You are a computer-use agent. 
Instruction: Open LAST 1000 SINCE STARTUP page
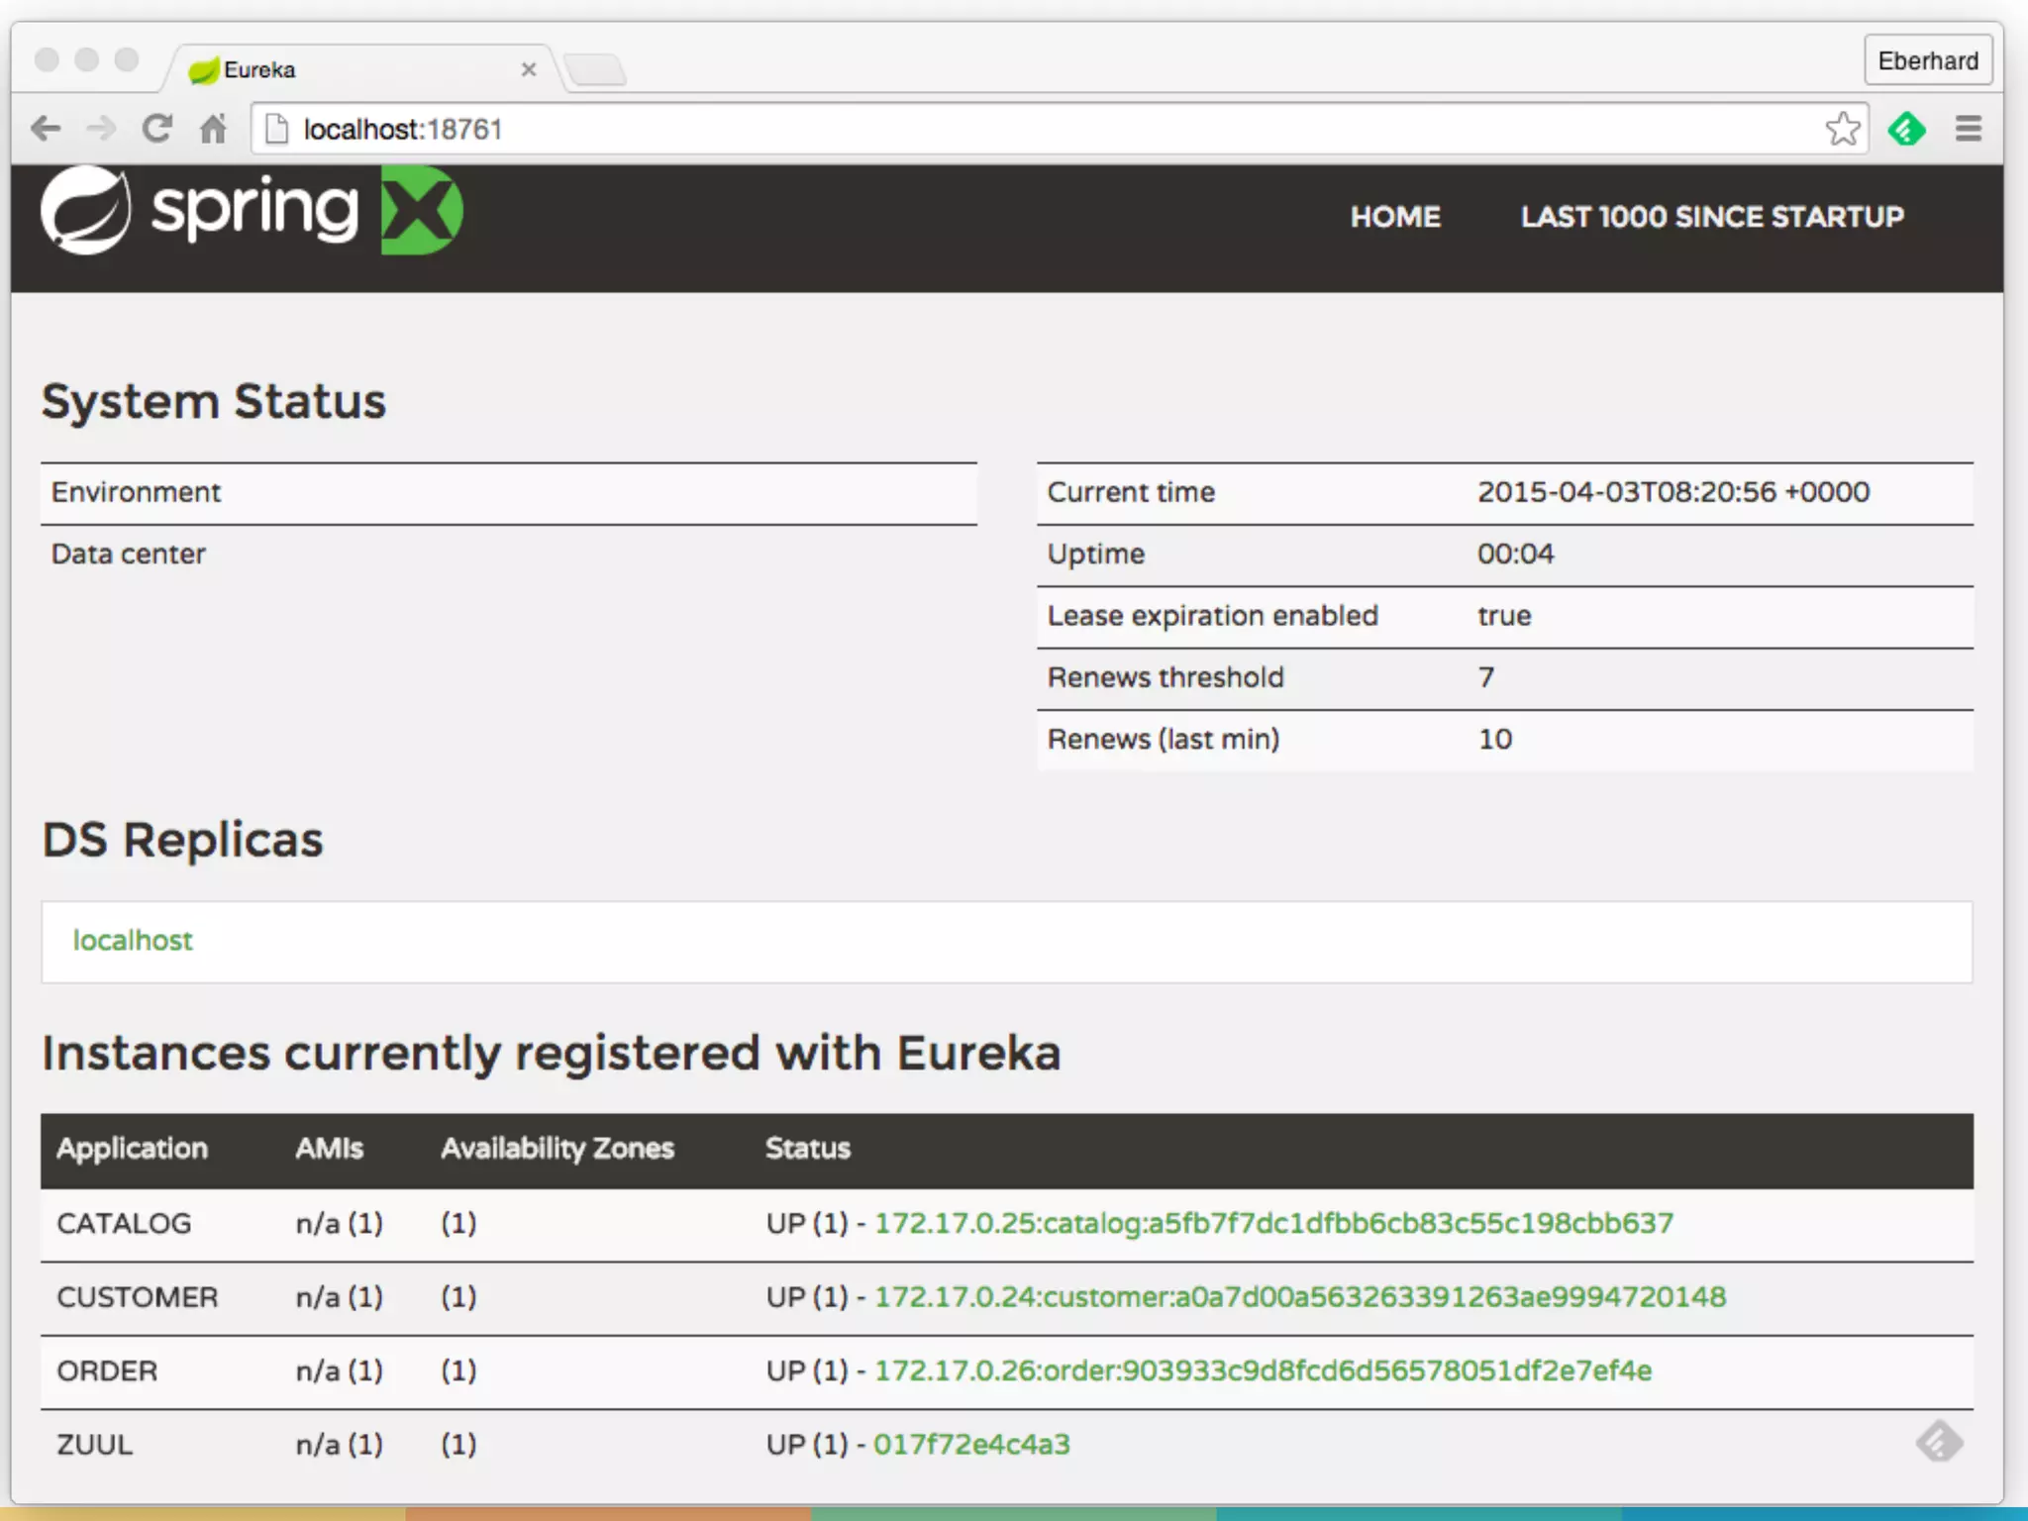(1712, 217)
